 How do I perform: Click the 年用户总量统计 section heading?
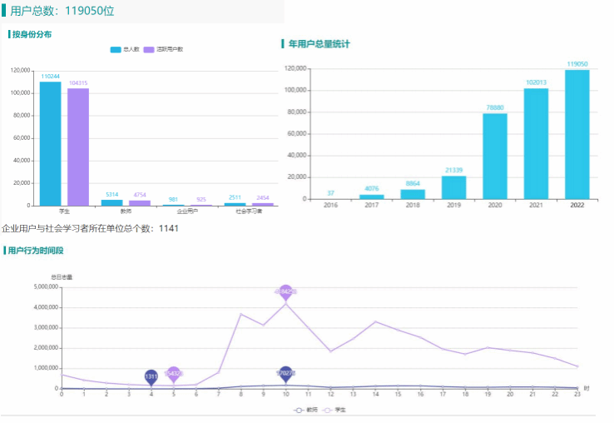pyautogui.click(x=319, y=42)
